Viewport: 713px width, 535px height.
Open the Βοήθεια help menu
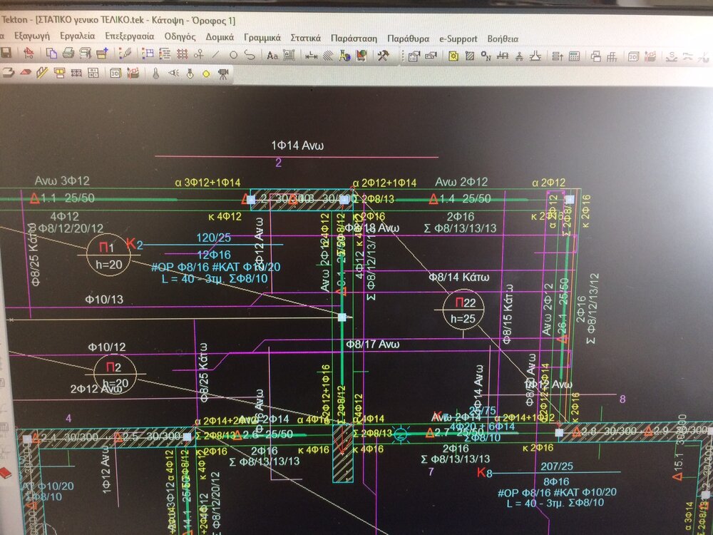coord(503,38)
